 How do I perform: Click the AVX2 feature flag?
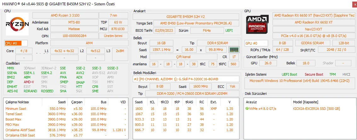click(x=80, y=73)
